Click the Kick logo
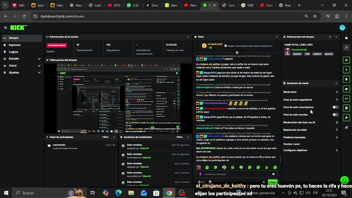 coord(18,28)
